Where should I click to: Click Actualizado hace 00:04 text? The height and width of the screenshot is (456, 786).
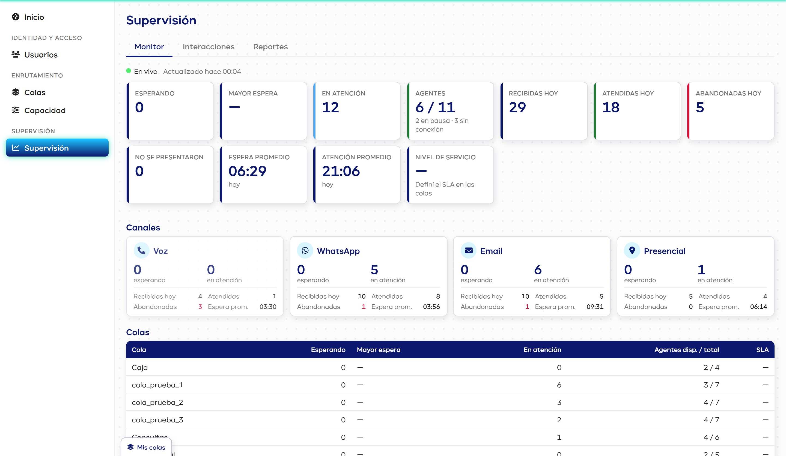(x=202, y=71)
